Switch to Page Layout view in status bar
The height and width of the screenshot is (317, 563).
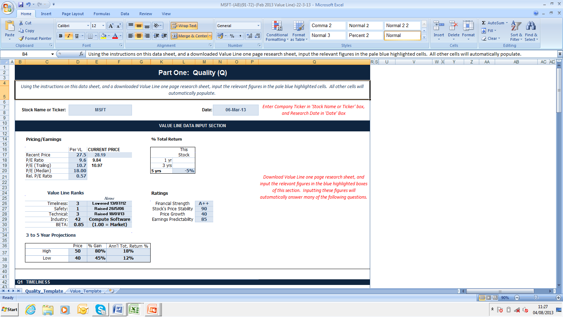pyautogui.click(x=489, y=298)
